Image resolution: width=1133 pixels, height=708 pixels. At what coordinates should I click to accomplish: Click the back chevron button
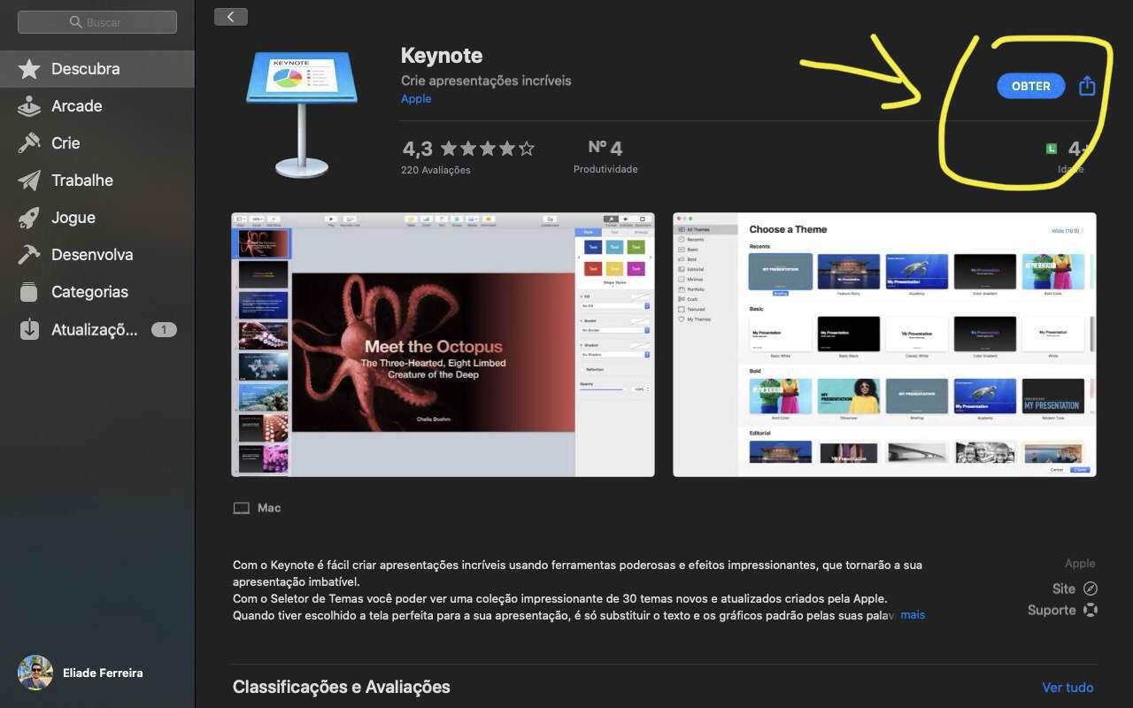click(x=231, y=17)
